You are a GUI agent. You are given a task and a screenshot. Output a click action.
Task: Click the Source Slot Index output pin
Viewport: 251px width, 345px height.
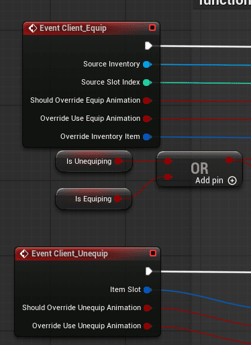[x=147, y=83]
